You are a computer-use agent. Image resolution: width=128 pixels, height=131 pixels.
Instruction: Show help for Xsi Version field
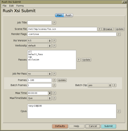(x=54, y=41)
